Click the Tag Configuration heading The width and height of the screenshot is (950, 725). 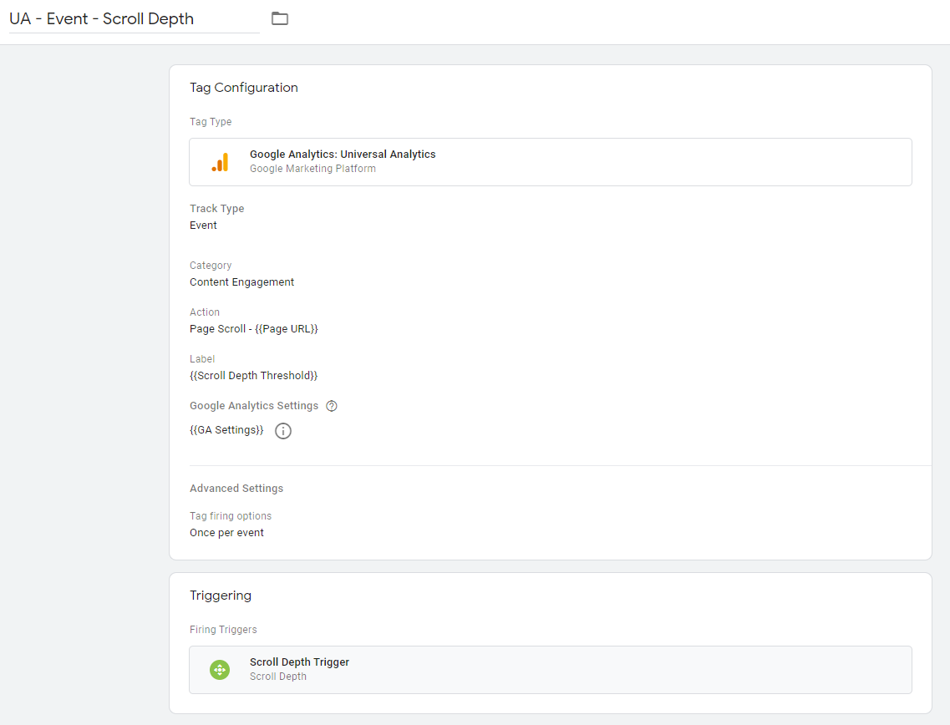(x=244, y=88)
